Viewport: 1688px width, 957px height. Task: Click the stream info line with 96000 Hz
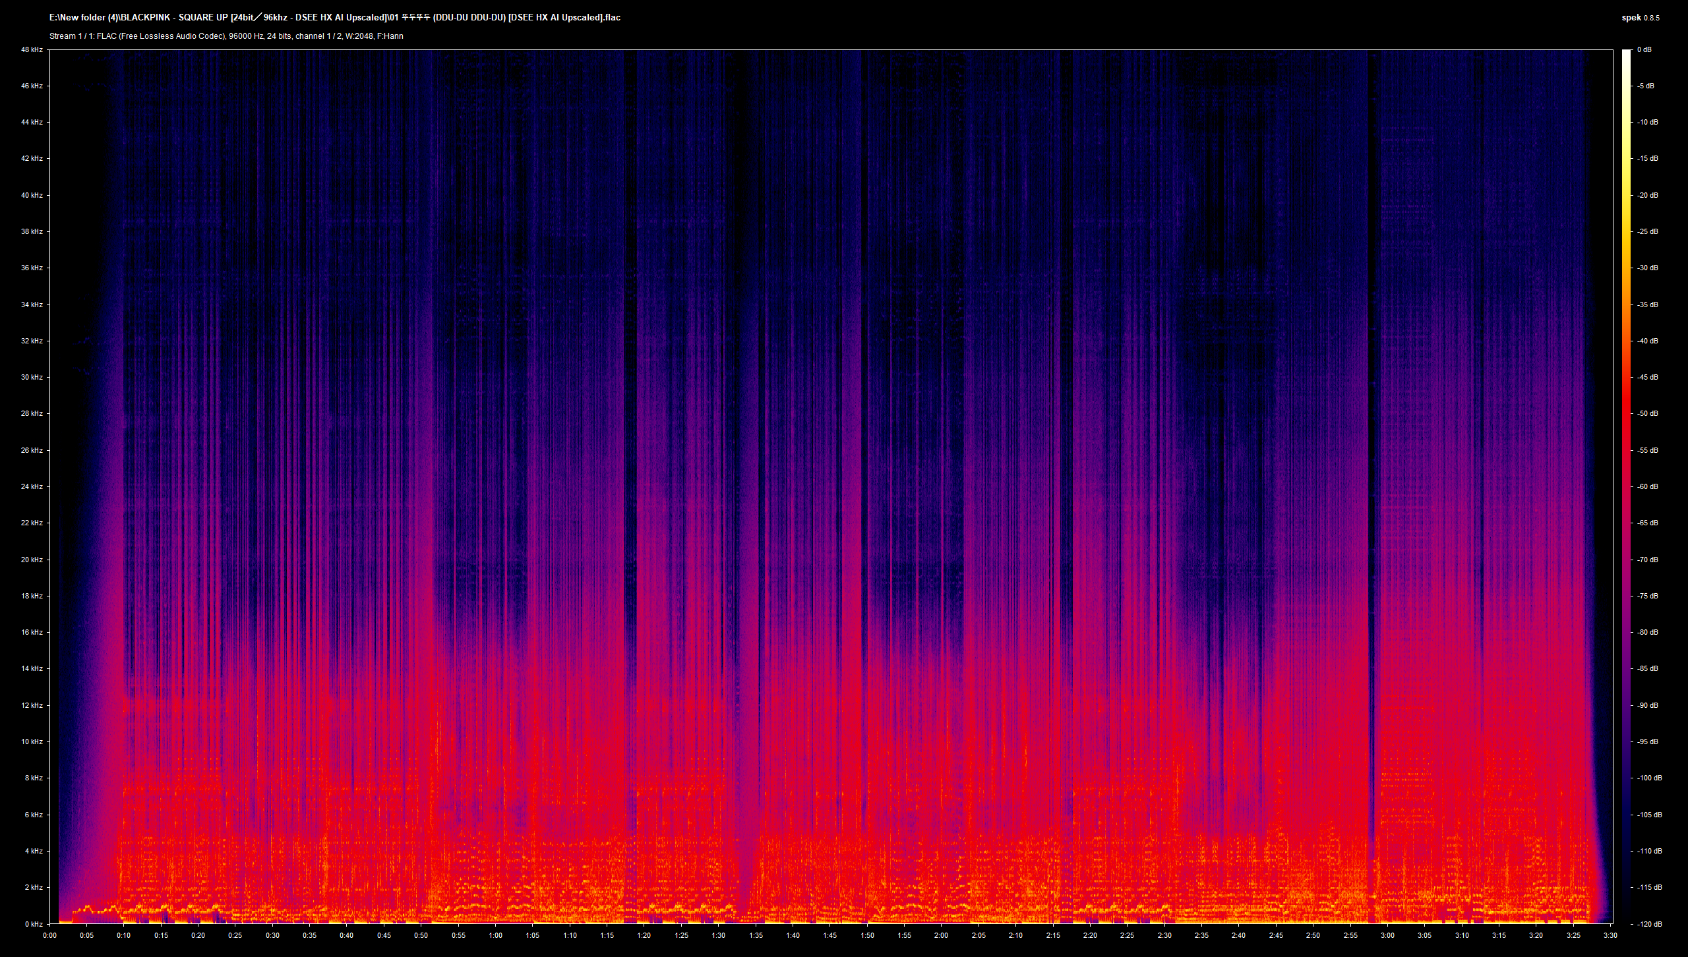coord(226,36)
